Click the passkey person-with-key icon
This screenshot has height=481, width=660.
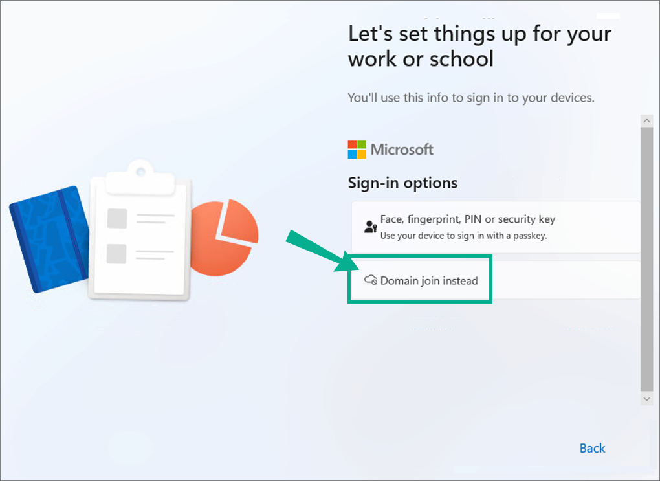coord(370,227)
